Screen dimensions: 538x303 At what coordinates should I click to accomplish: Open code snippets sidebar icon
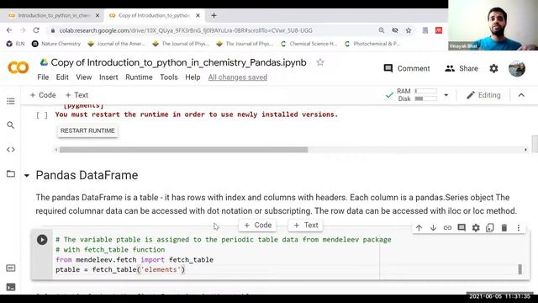11,150
